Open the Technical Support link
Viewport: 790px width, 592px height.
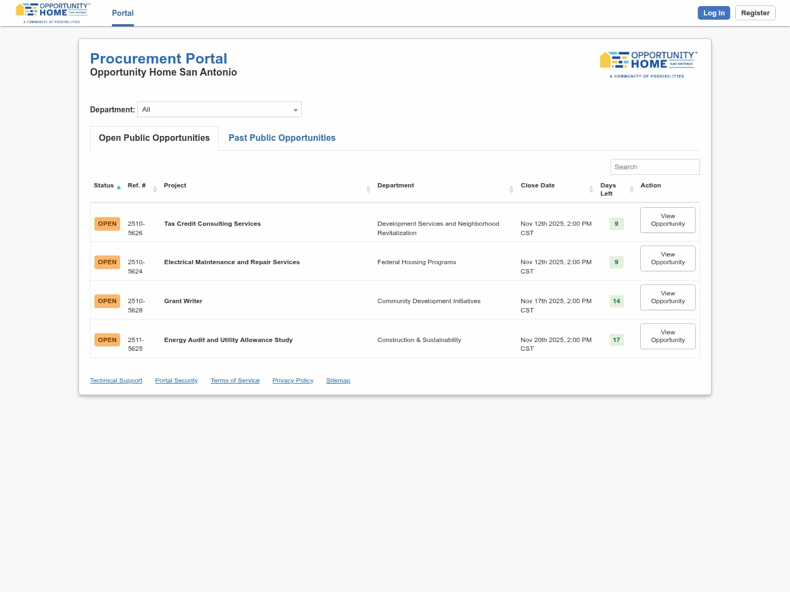pyautogui.click(x=116, y=380)
